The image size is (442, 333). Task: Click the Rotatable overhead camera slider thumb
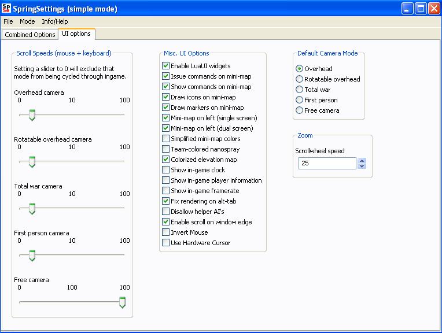pos(32,162)
